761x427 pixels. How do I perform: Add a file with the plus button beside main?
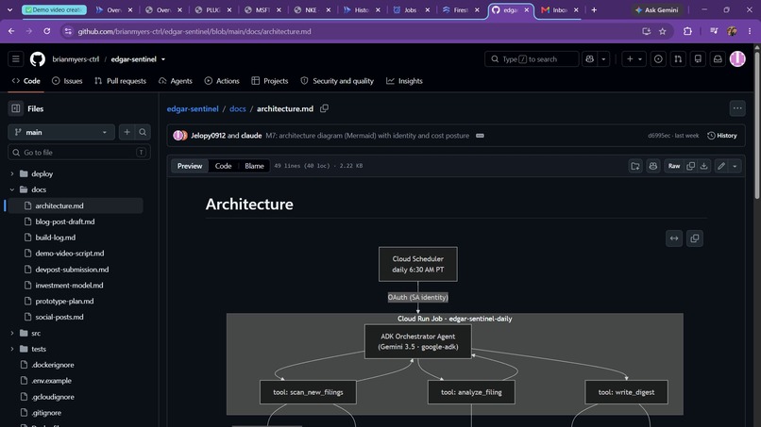click(x=127, y=132)
